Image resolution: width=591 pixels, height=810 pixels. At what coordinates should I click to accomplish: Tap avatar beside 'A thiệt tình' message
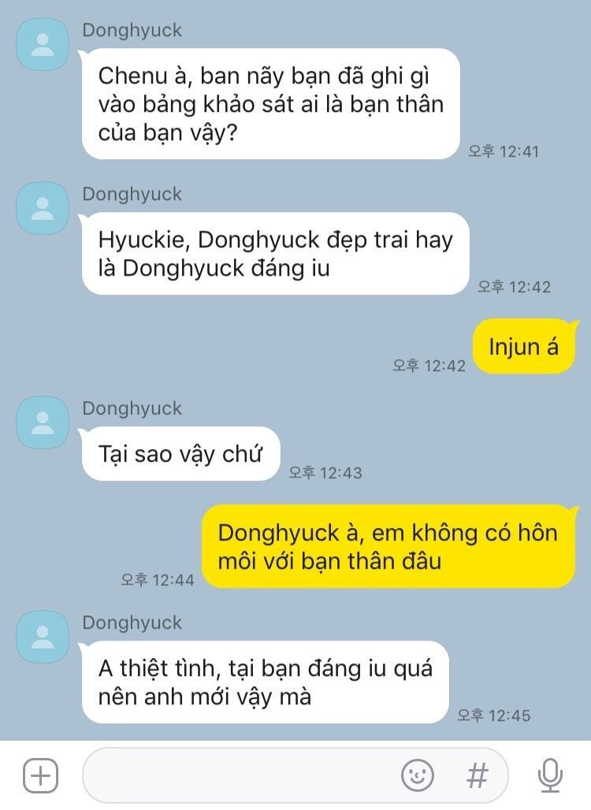(x=43, y=637)
